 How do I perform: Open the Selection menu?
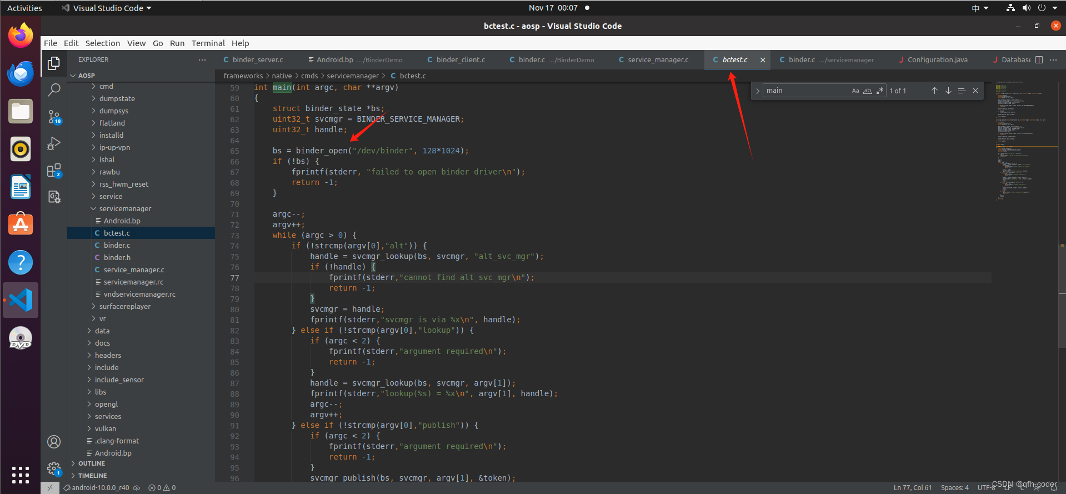click(x=102, y=43)
